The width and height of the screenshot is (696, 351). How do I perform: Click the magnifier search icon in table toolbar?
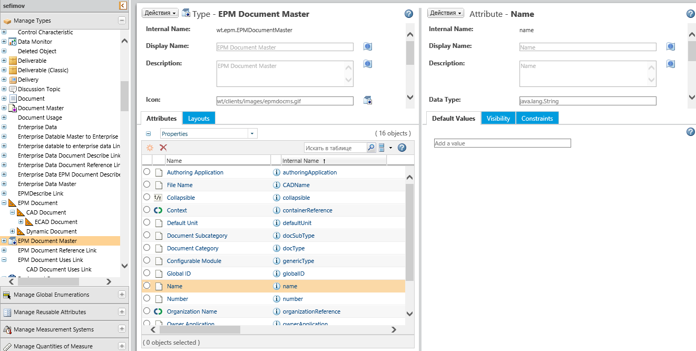pyautogui.click(x=371, y=148)
